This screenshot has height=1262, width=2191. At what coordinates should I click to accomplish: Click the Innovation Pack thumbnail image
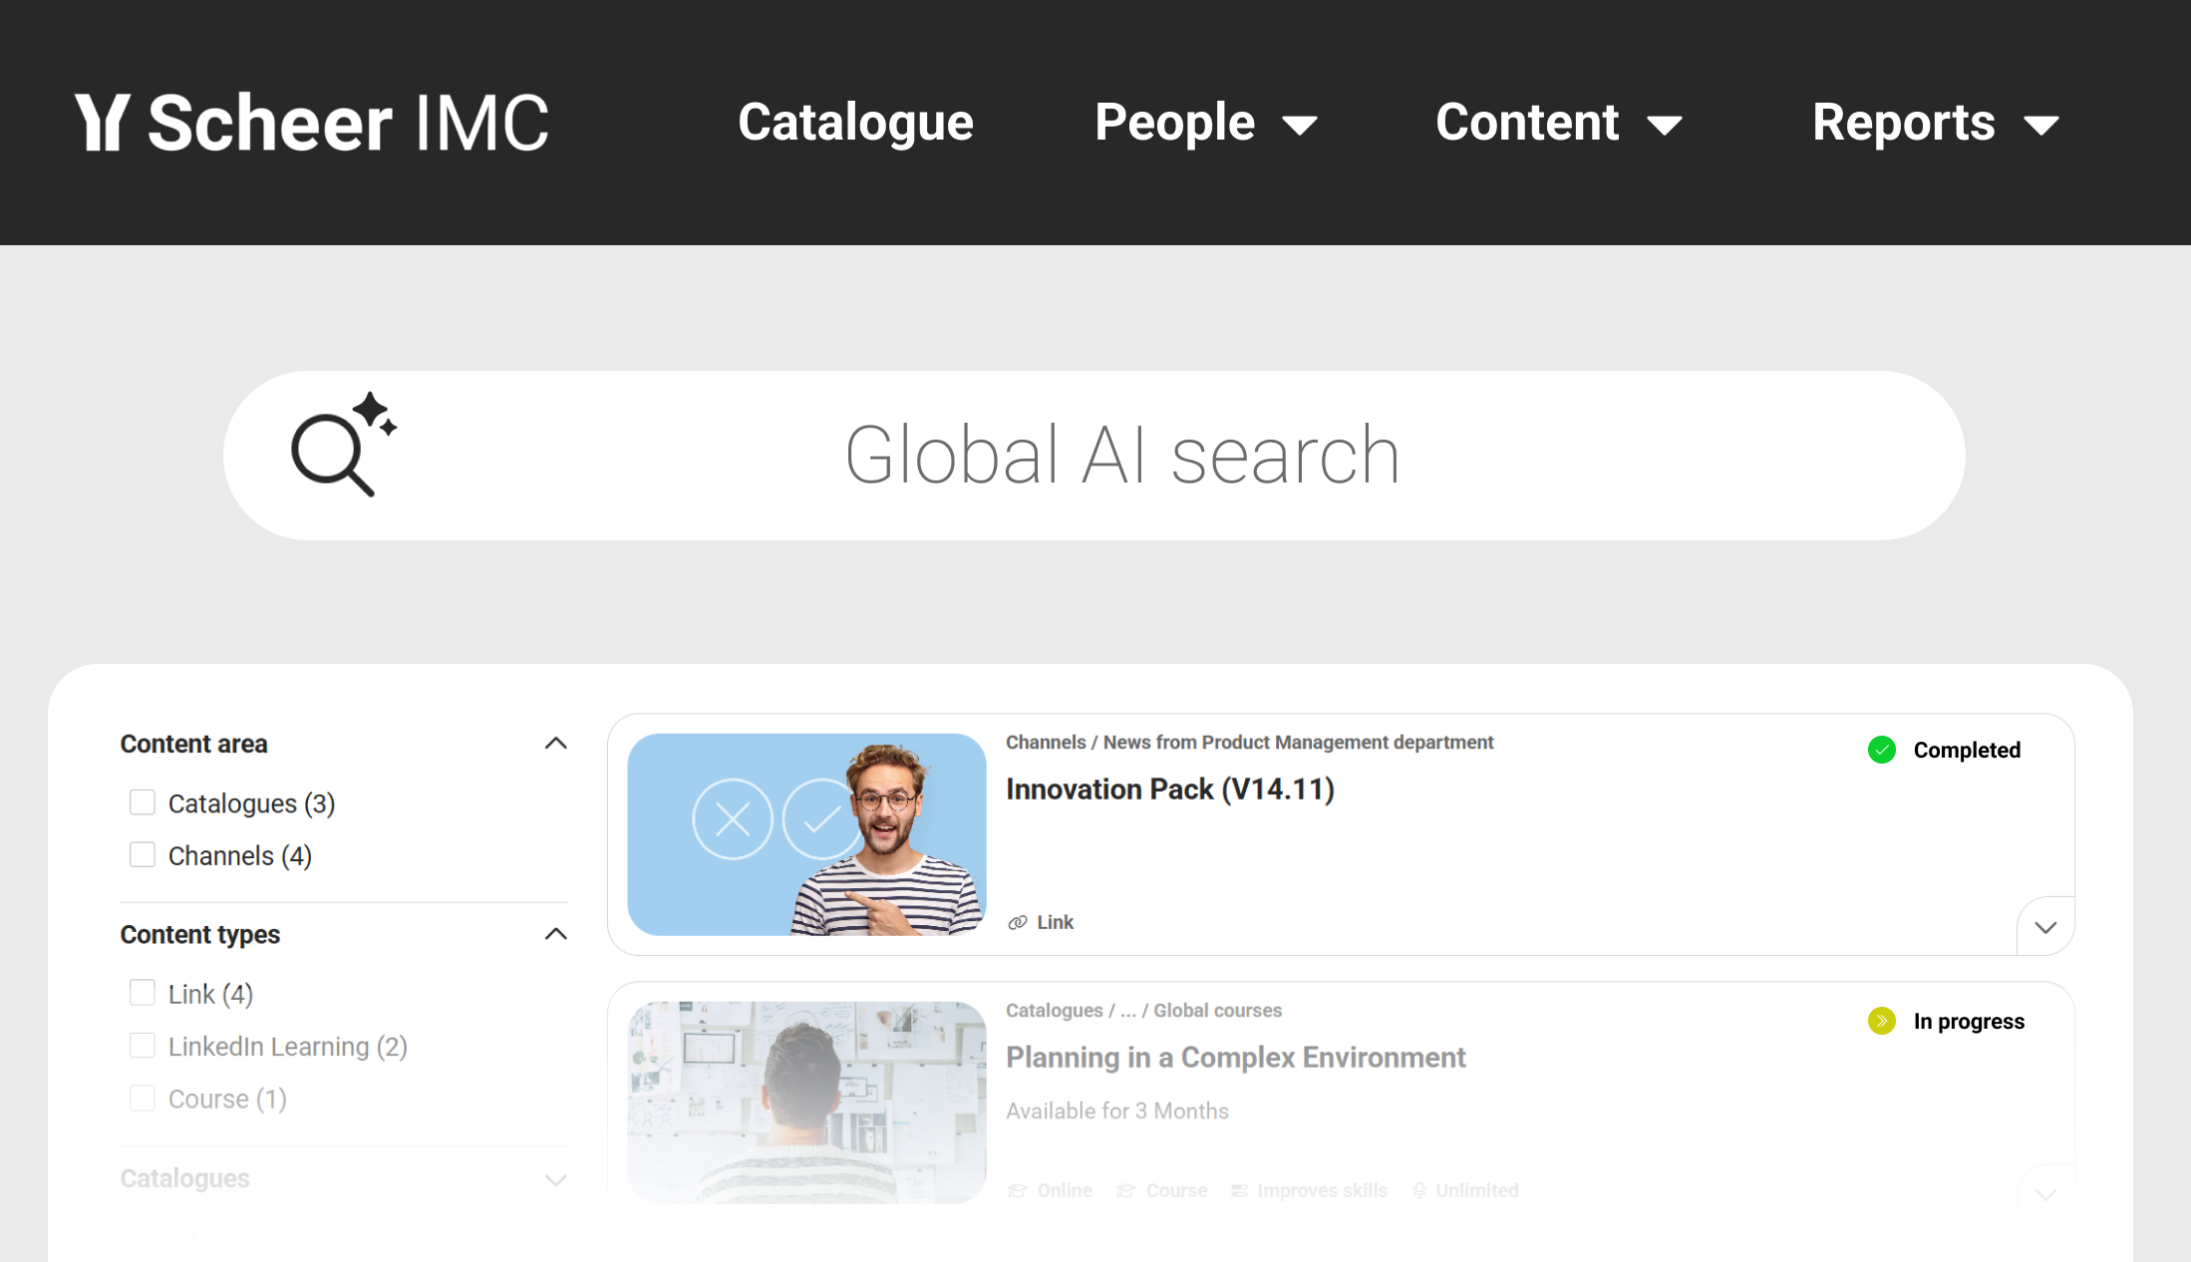click(806, 834)
